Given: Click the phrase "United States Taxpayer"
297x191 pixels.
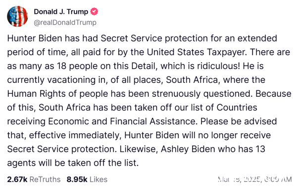Looking at the screenshot, I should [x=197, y=52].
